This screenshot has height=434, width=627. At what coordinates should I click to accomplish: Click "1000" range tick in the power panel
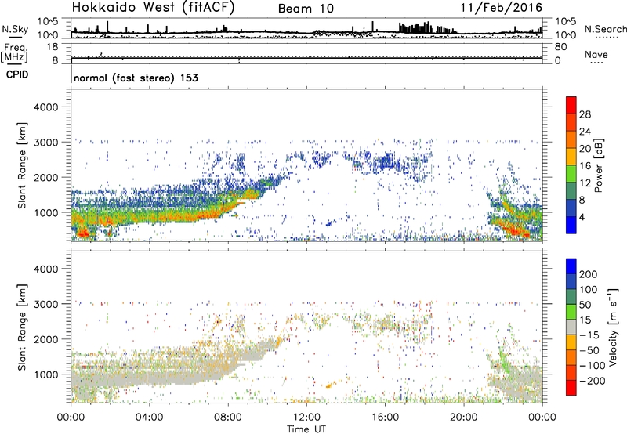pyautogui.click(x=45, y=212)
